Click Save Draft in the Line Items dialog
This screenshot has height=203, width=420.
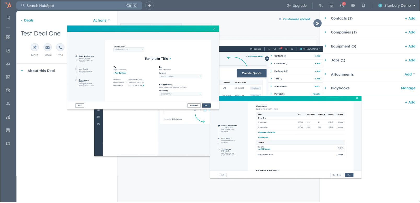pos(337,175)
